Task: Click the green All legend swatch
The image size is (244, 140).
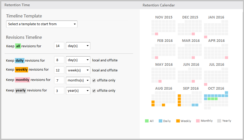Action: pos(147,121)
